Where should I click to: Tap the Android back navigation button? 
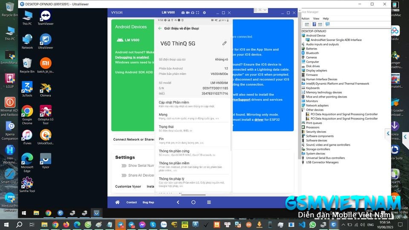click(x=178, y=202)
